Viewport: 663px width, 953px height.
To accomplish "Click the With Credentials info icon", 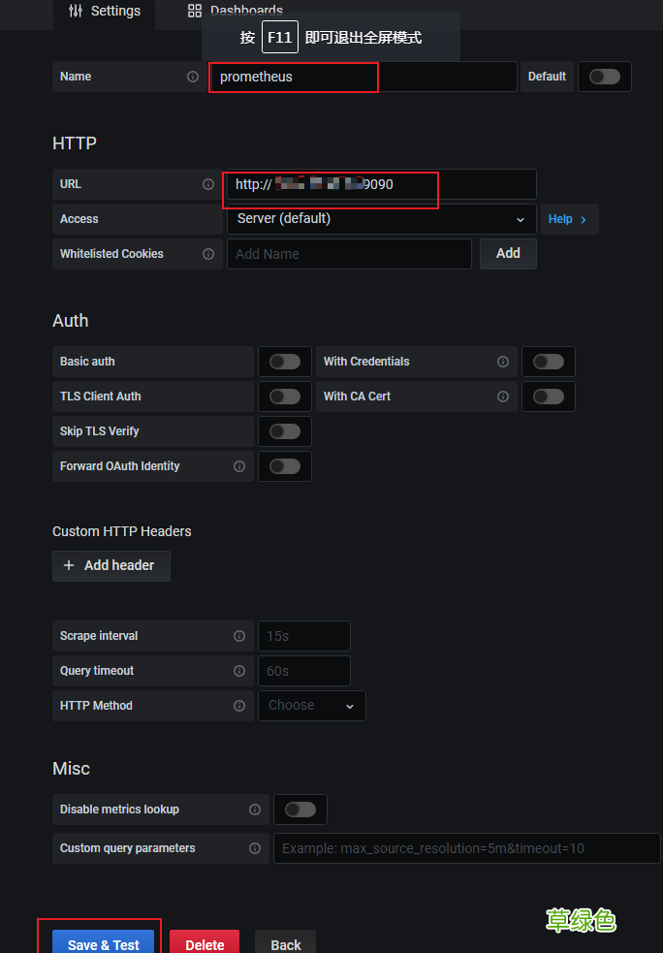I will pyautogui.click(x=503, y=362).
